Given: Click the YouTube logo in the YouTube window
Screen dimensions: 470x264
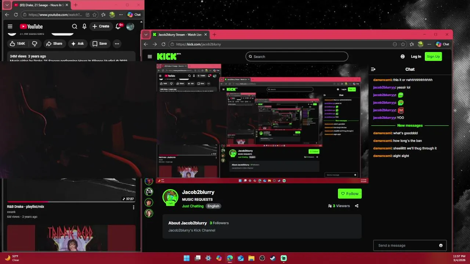Looking at the screenshot, I should click(x=31, y=26).
